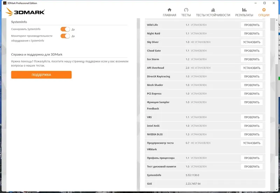Viewport: 280px width, 193px height.
Task: Click the SystemInfo section heading
Action: click(x=19, y=22)
